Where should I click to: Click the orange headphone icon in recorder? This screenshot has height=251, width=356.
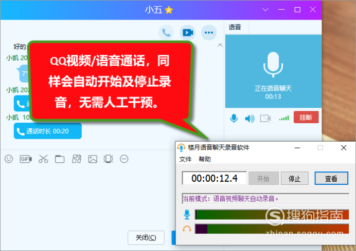coord(187,229)
